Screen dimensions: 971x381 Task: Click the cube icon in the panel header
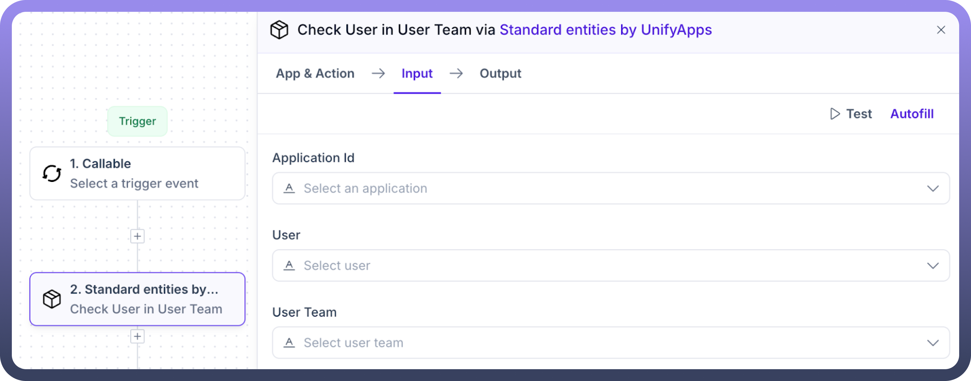tap(279, 30)
